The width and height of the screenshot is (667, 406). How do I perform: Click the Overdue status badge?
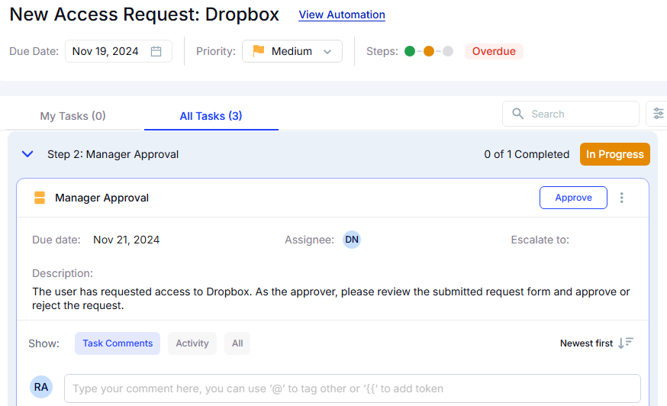[x=494, y=51]
